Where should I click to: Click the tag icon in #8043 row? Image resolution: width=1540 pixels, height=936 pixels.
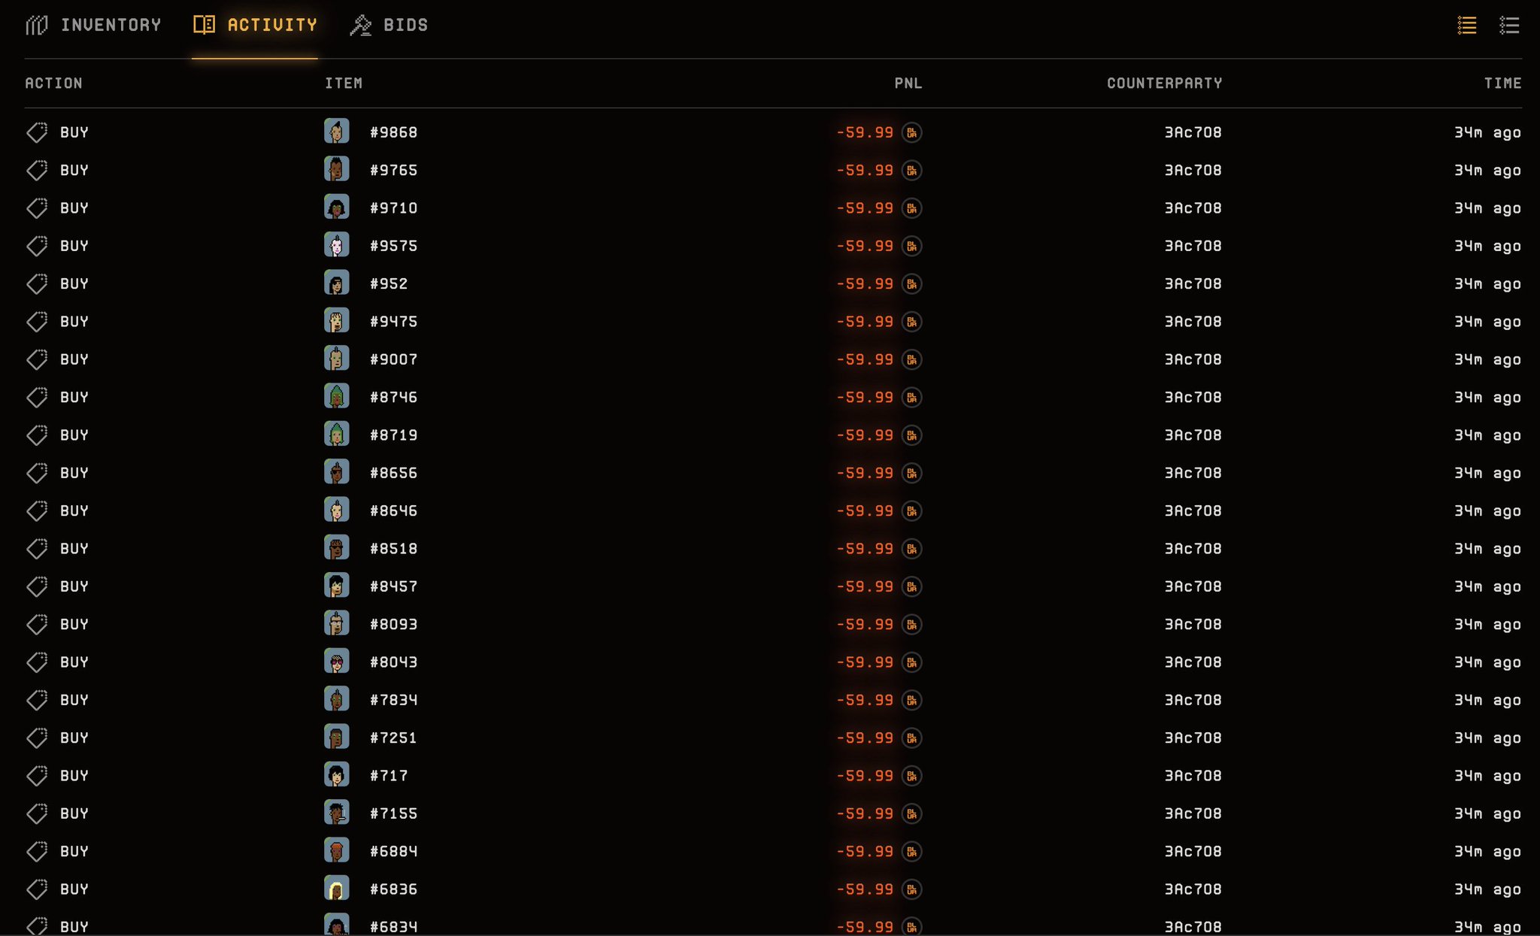pos(37,662)
